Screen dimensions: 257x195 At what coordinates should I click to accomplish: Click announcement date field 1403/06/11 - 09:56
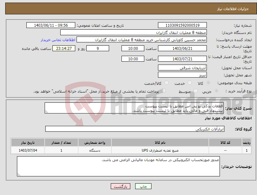click(51, 25)
